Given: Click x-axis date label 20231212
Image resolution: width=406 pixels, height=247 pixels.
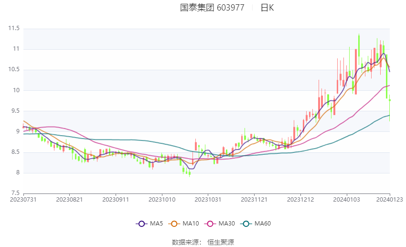Looking at the screenshot, I should 300,200.
